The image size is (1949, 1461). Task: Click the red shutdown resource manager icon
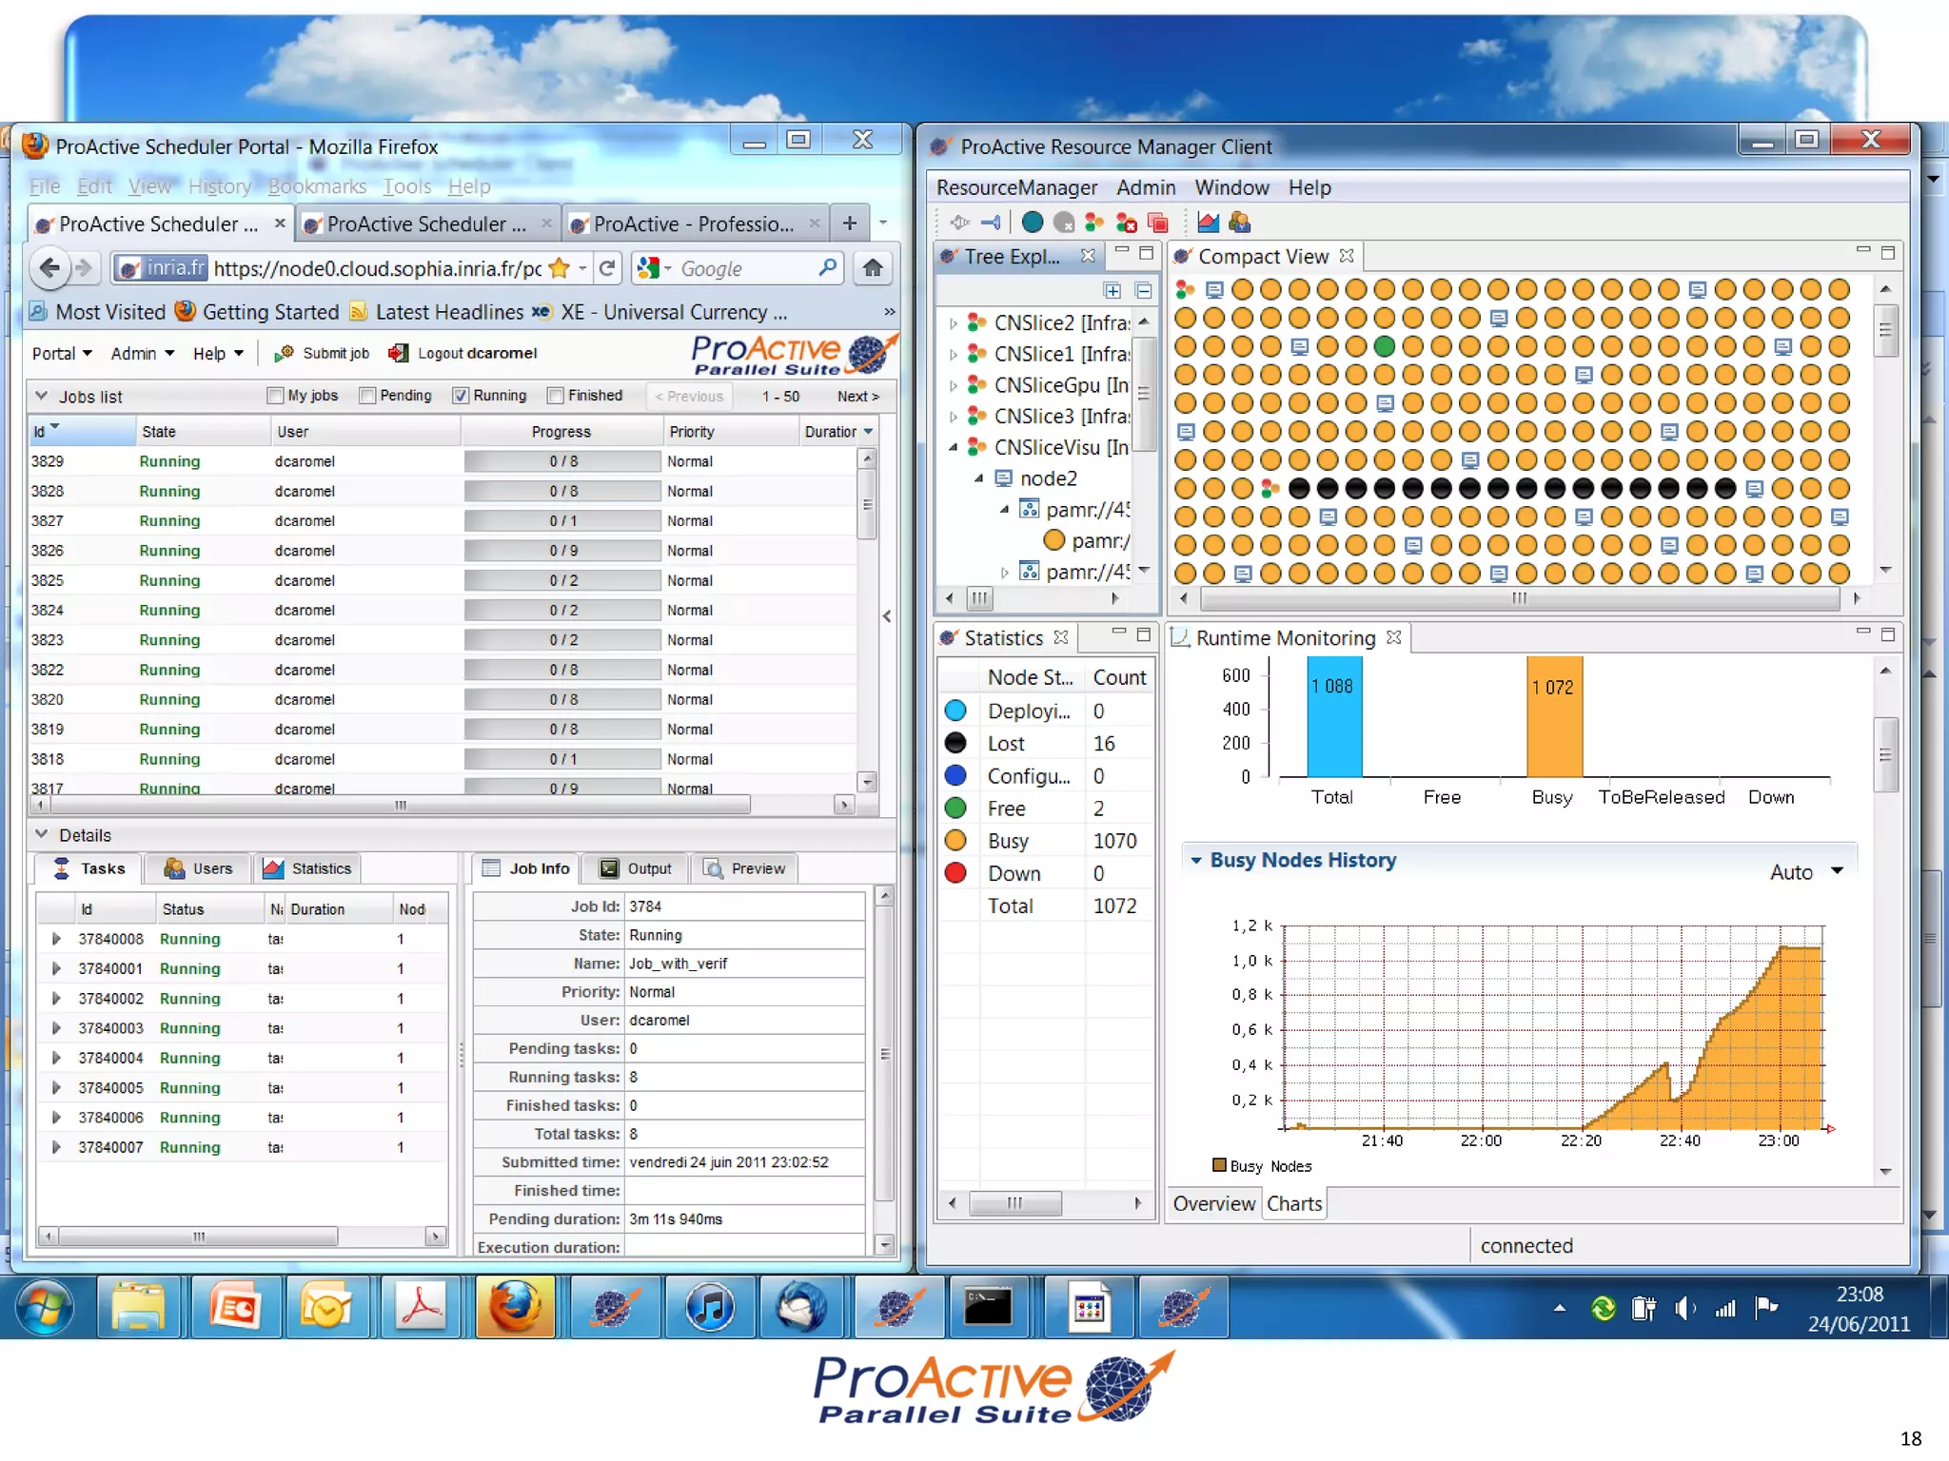pyautogui.click(x=1158, y=223)
